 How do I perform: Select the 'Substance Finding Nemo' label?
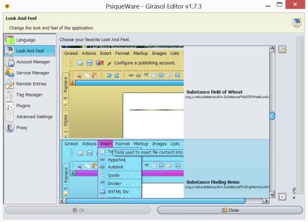pyautogui.click(x=213, y=182)
